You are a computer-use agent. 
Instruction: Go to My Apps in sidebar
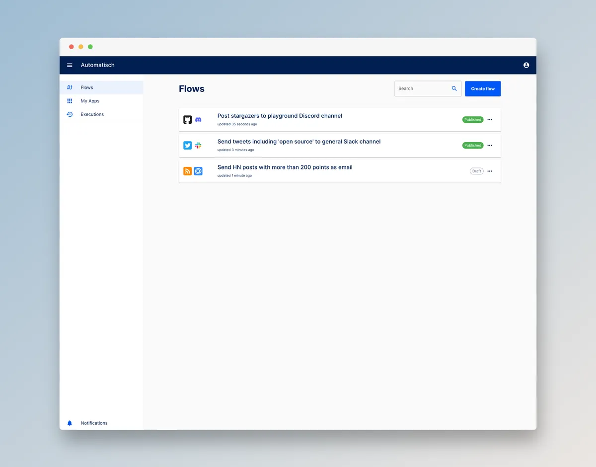[90, 101]
